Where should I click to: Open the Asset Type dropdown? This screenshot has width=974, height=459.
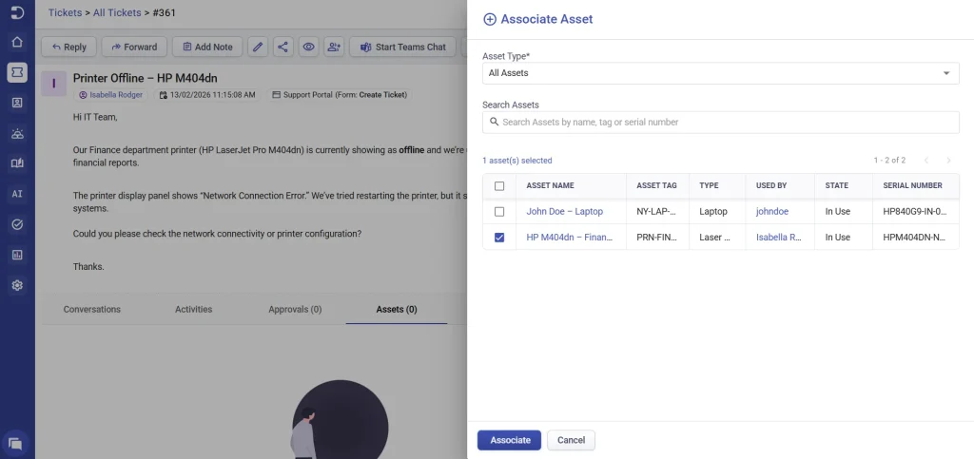point(721,73)
